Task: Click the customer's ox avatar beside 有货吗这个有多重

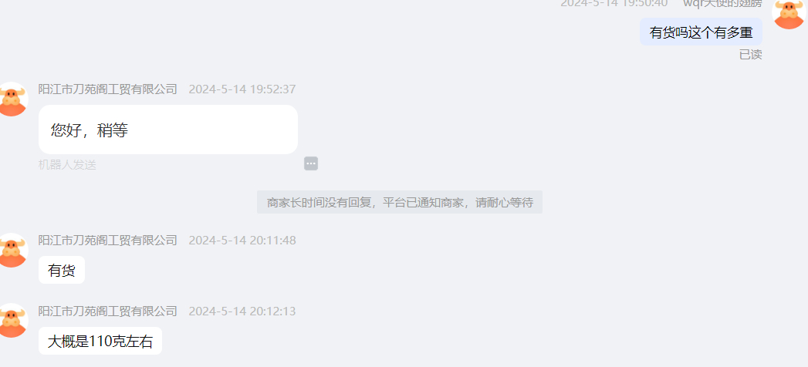Action: (789, 12)
